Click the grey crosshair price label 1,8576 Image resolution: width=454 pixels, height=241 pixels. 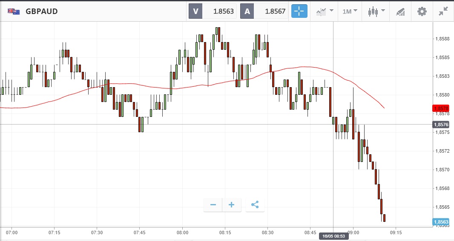pyautogui.click(x=440, y=125)
